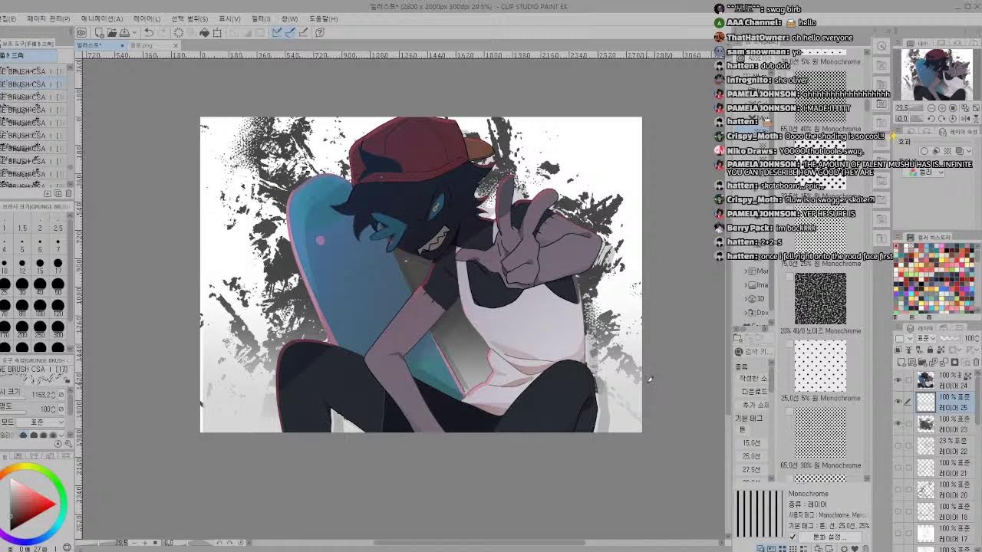
Task: Expand the 3D tree item in materials
Action: pyautogui.click(x=746, y=299)
